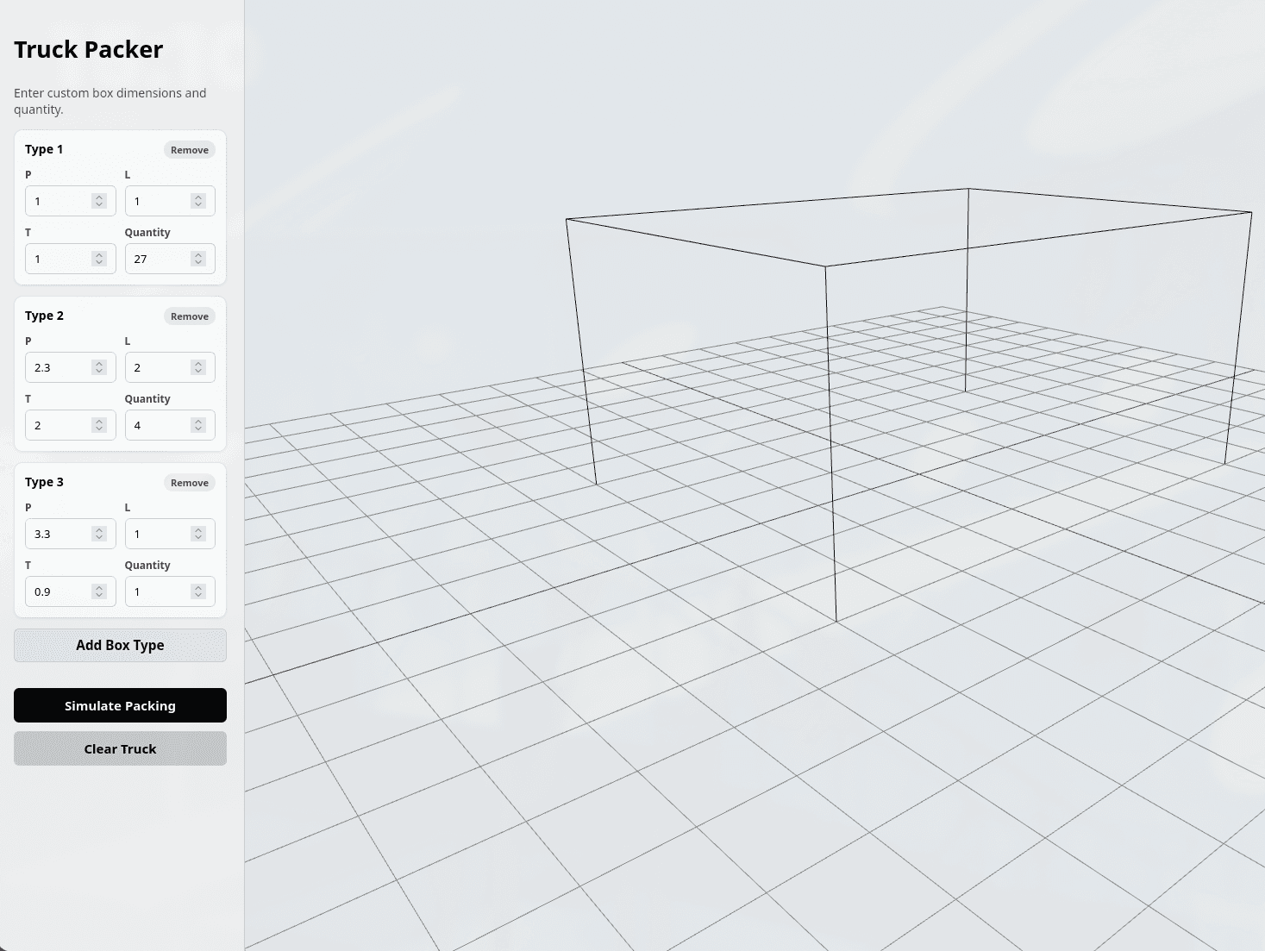The height and width of the screenshot is (951, 1265).
Task: Click the Type 3 card title
Action: pyautogui.click(x=44, y=482)
